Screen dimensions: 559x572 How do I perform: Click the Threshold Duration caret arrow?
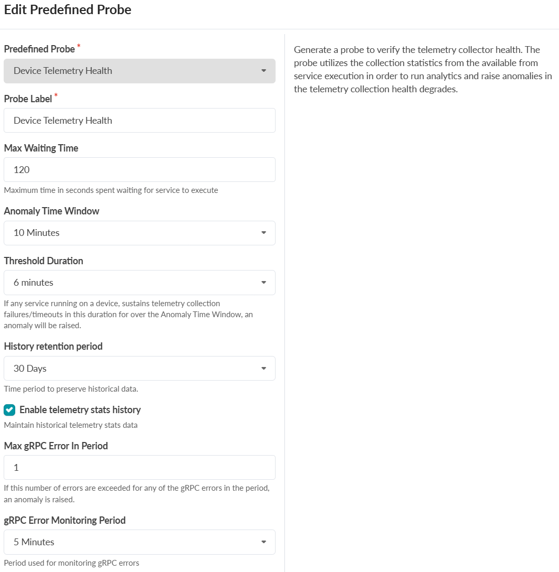[264, 283]
